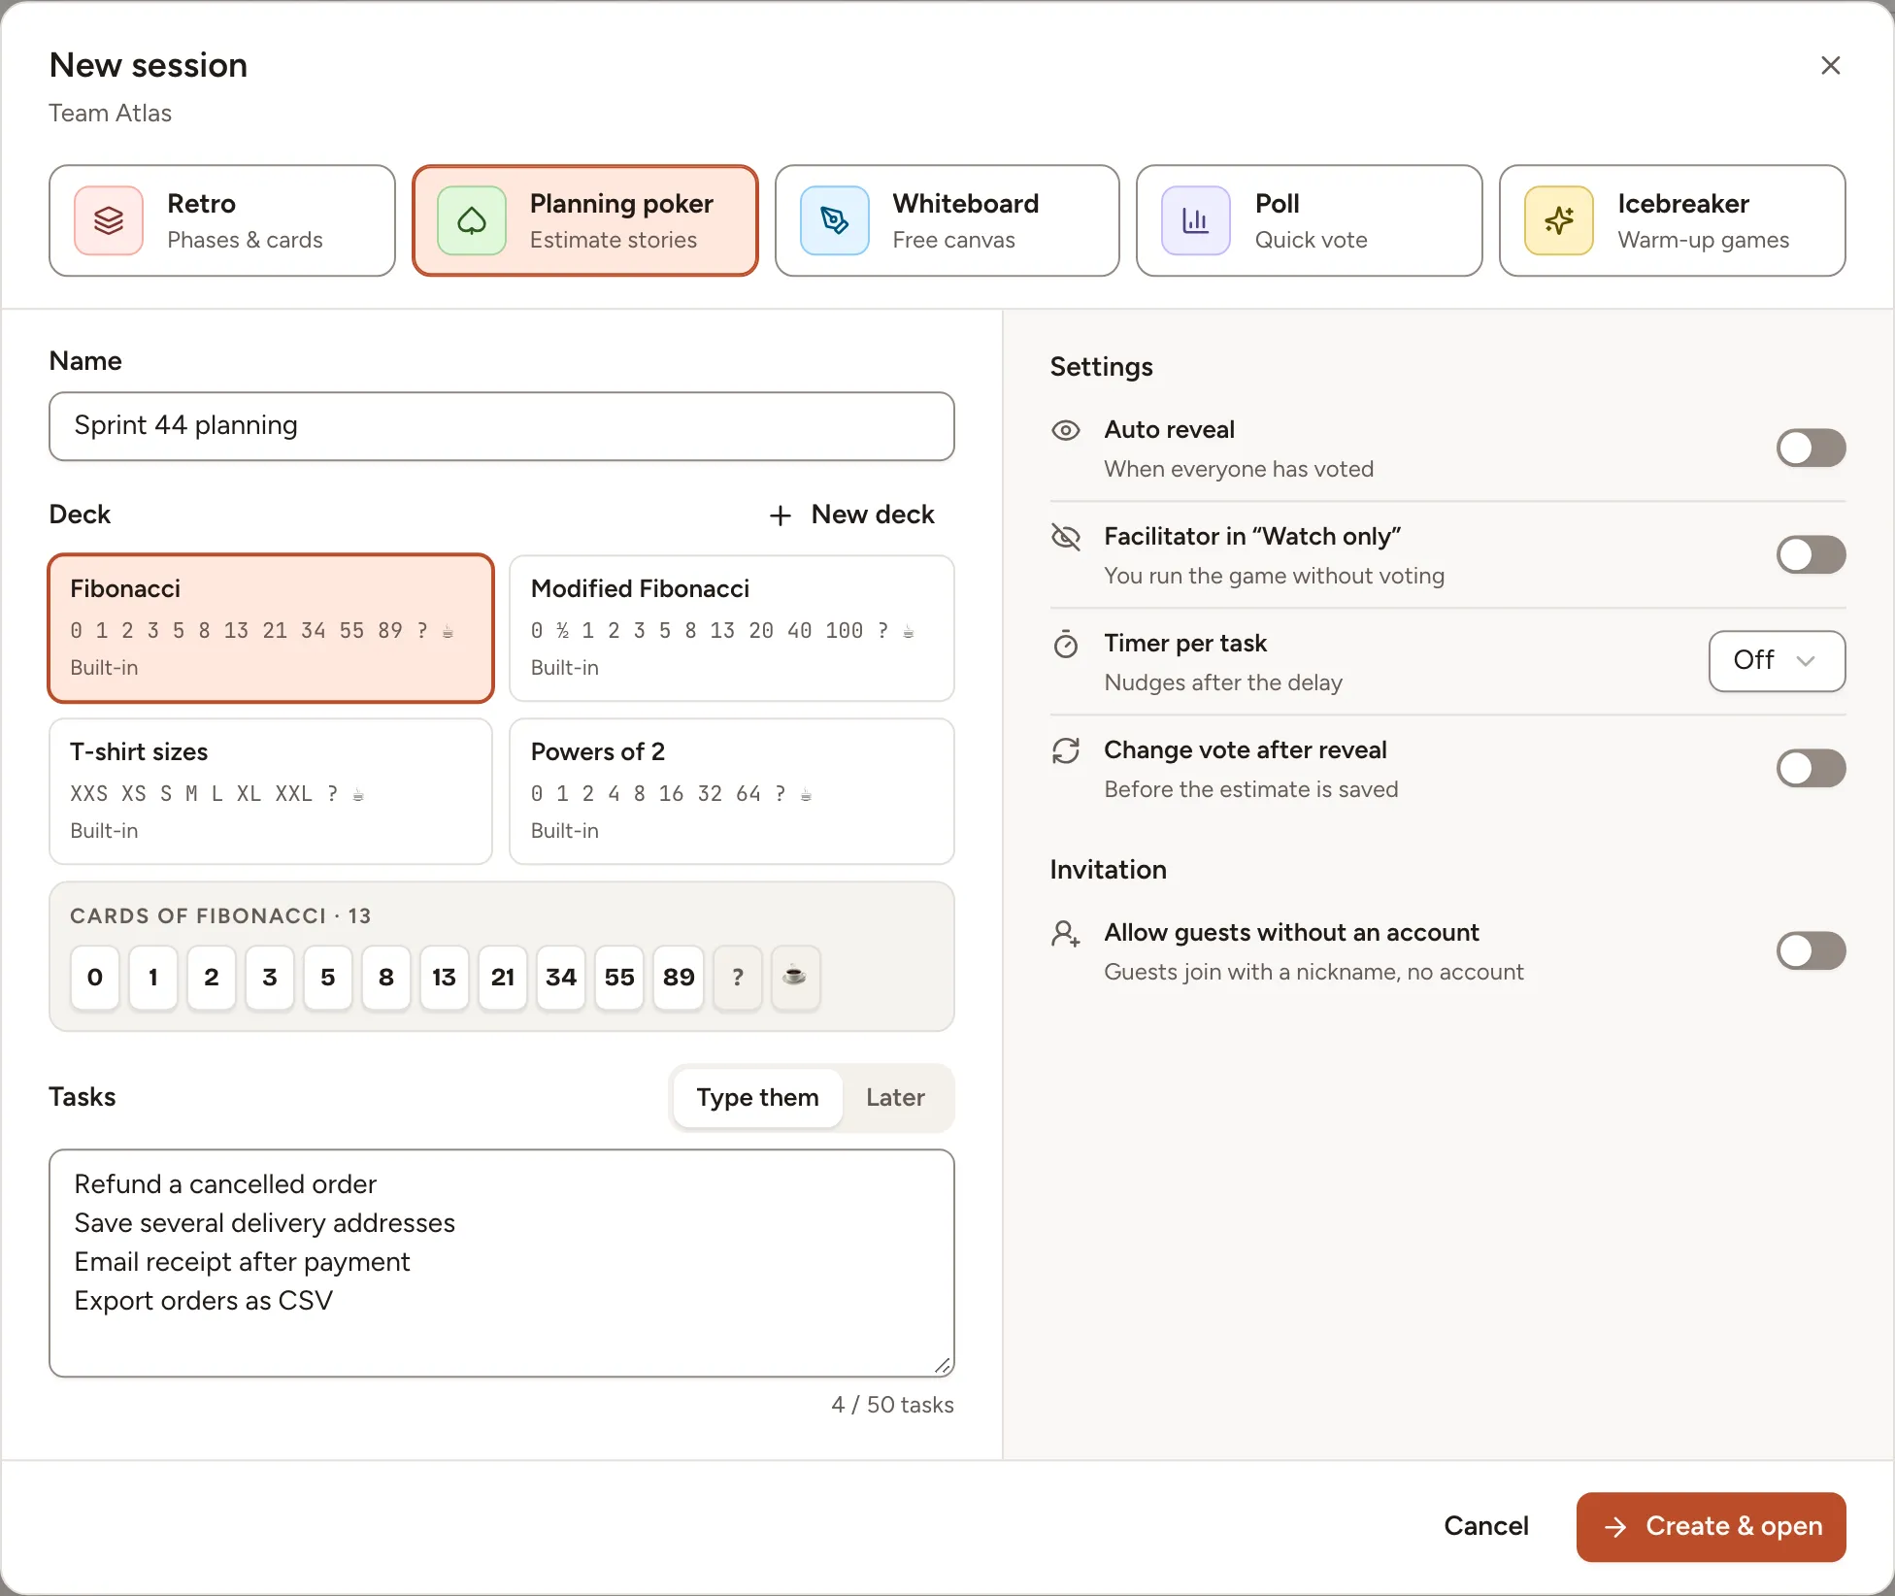Image resolution: width=1895 pixels, height=1596 pixels.
Task: Click the session Name input field
Action: pos(502,426)
